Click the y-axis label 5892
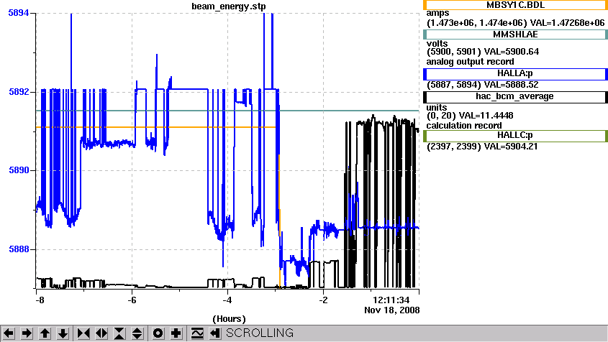The height and width of the screenshot is (342, 608). [x=19, y=92]
